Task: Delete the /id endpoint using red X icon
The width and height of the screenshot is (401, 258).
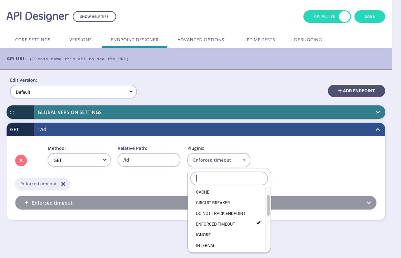Action: click(x=21, y=161)
